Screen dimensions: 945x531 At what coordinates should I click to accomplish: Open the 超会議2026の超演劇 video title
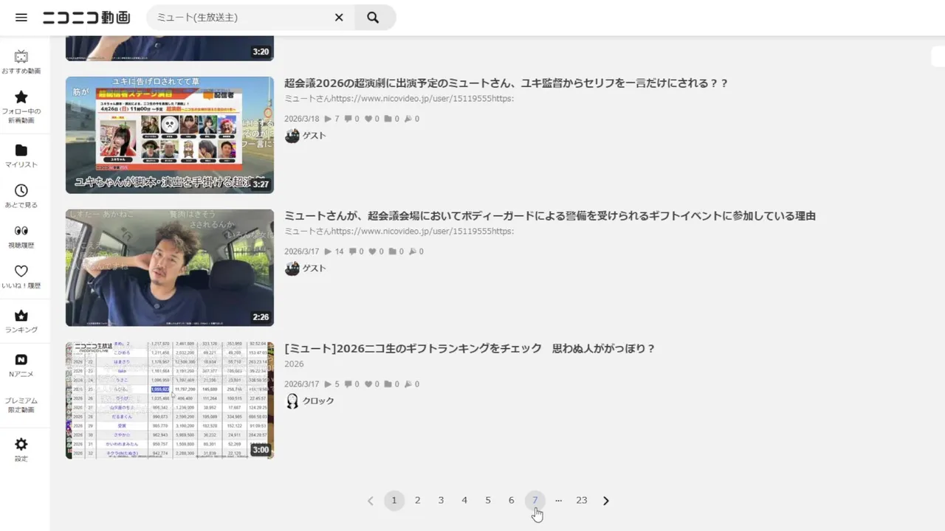pyautogui.click(x=506, y=83)
